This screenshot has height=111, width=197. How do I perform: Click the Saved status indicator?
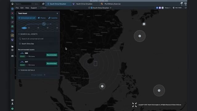pos(43,8)
